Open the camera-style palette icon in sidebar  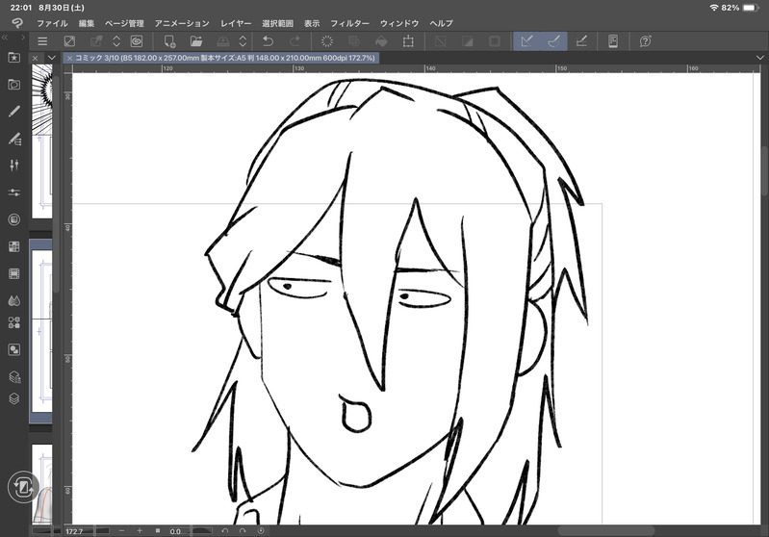click(x=14, y=85)
